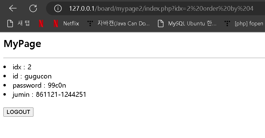Open the 새 탭 bookmark

tap(18, 24)
